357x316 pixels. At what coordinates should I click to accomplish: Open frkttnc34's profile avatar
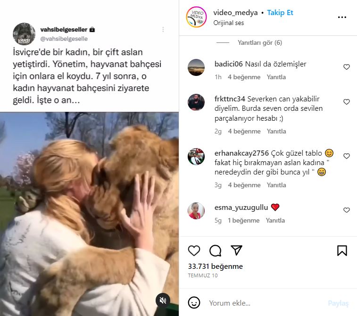(196, 102)
